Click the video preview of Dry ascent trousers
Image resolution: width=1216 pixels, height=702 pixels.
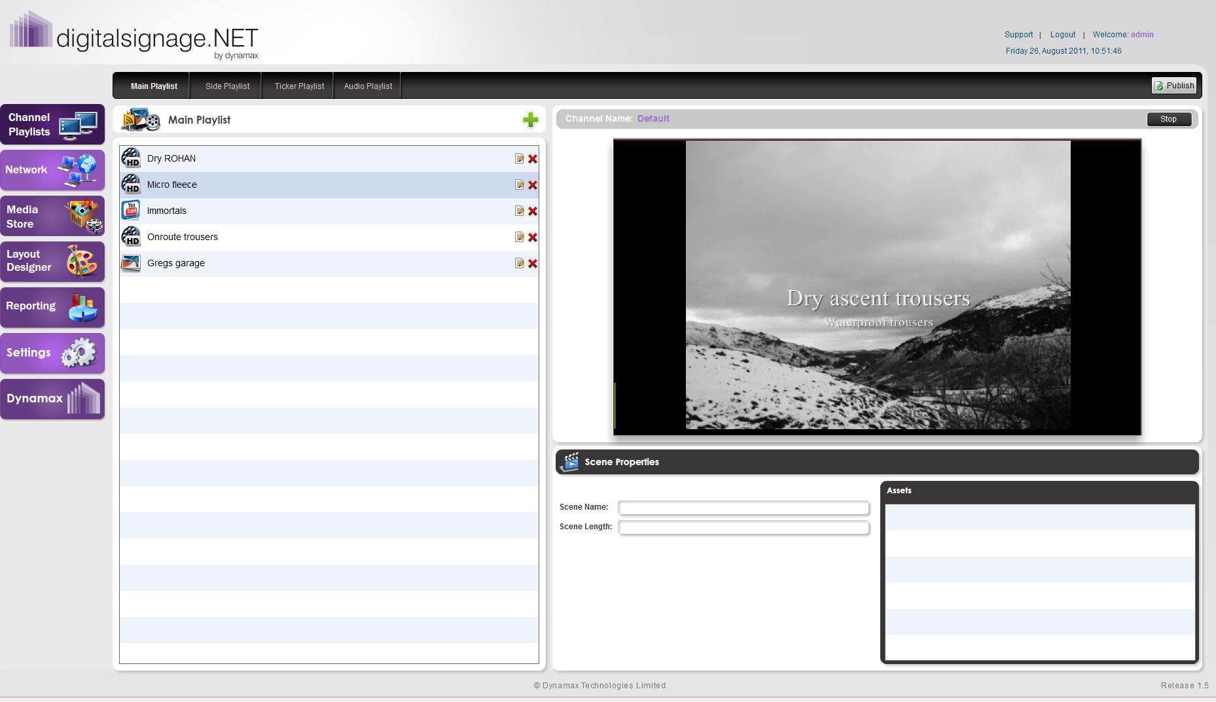coord(877,287)
